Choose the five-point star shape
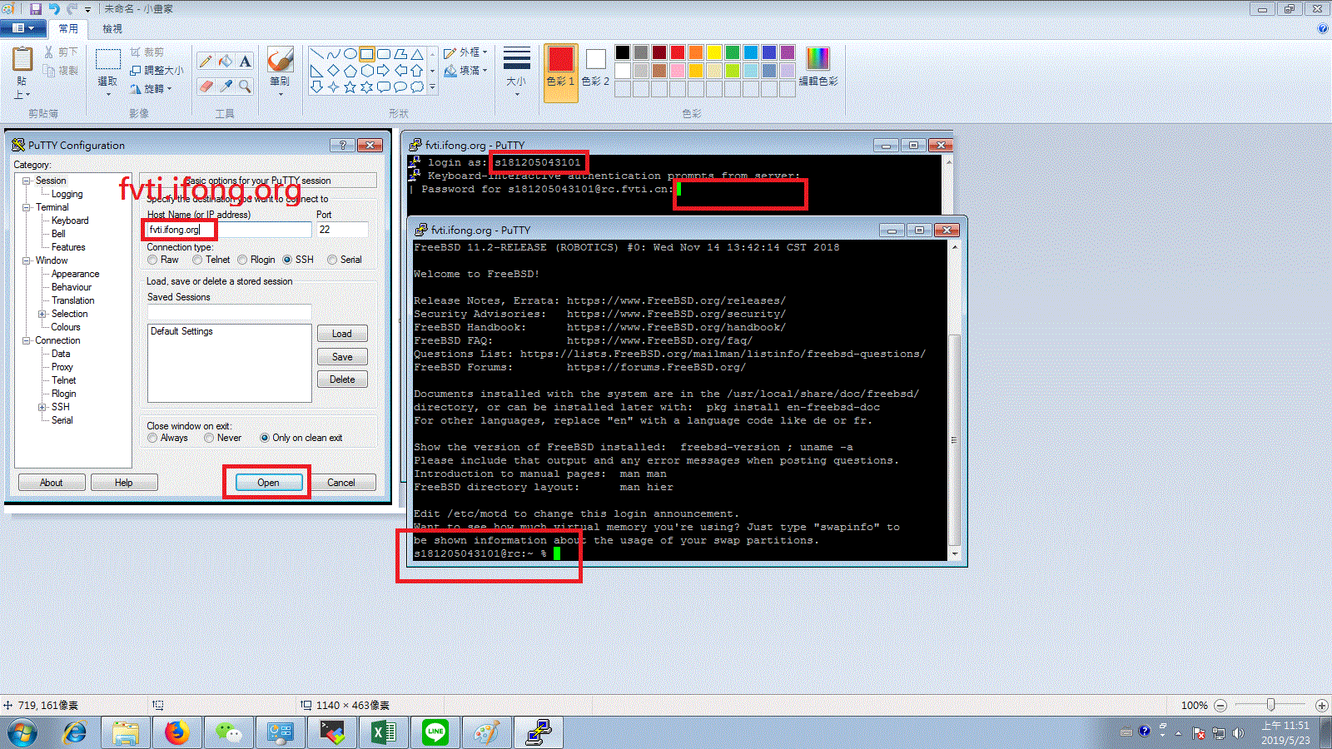 (x=350, y=87)
